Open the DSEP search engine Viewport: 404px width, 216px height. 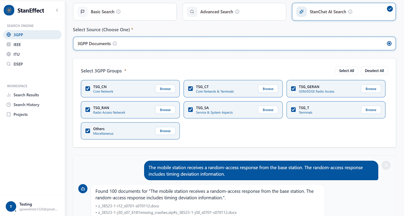click(32, 64)
